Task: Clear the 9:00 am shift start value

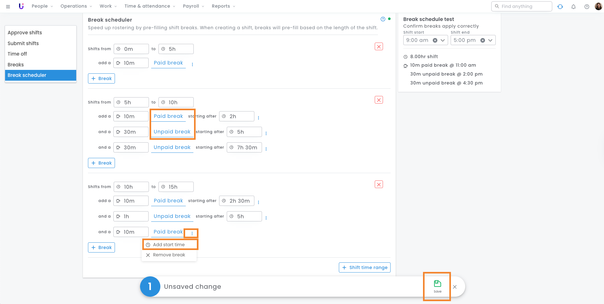Action: click(x=435, y=40)
